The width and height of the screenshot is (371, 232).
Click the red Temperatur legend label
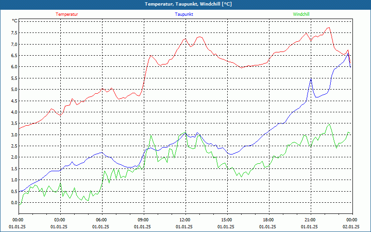coord(67,14)
